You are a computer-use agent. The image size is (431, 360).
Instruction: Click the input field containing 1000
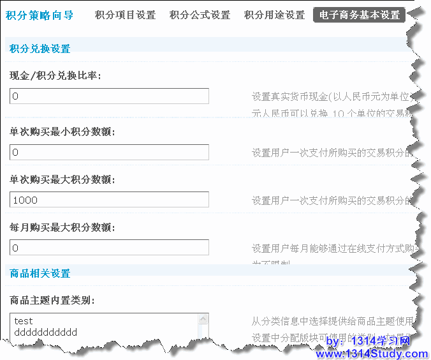pyautogui.click(x=109, y=200)
